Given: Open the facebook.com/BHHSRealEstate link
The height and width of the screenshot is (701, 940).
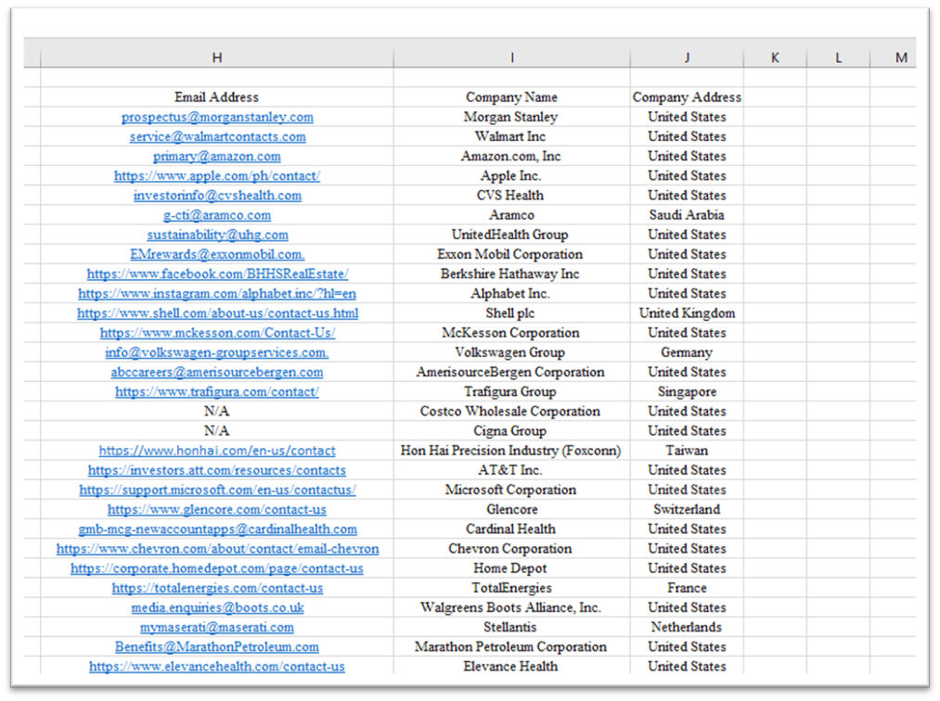Looking at the screenshot, I should [x=217, y=274].
